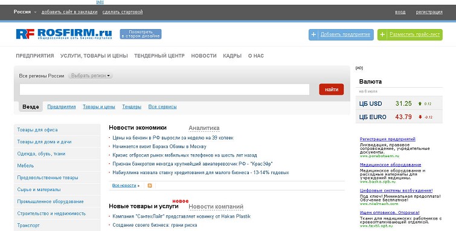Open news about бензин prices rising
Image resolution: width=456 pixels, height=231 pixels.
[x=173, y=138]
